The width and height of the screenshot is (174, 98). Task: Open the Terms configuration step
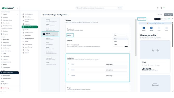coord(50,44)
